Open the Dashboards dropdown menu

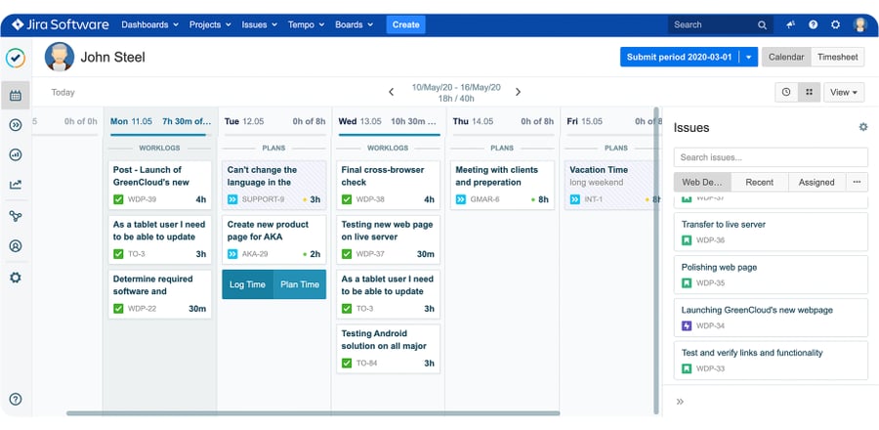[x=150, y=24]
